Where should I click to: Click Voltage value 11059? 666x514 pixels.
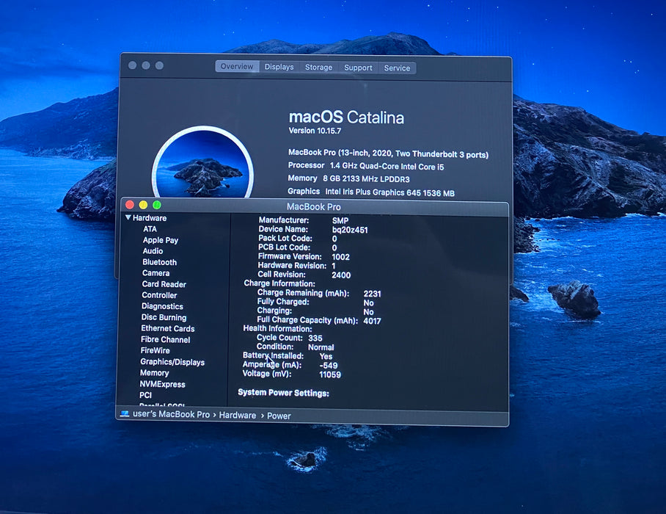(330, 375)
